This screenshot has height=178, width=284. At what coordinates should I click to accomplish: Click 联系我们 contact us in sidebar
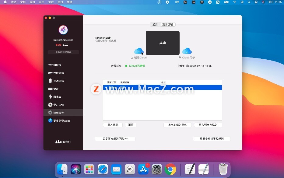point(63,142)
